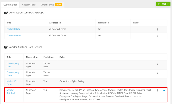This screenshot has width=172, height=104.
Task: Open kebab menu for Vendor AutoBuild row
Action: [x=157, y=90]
